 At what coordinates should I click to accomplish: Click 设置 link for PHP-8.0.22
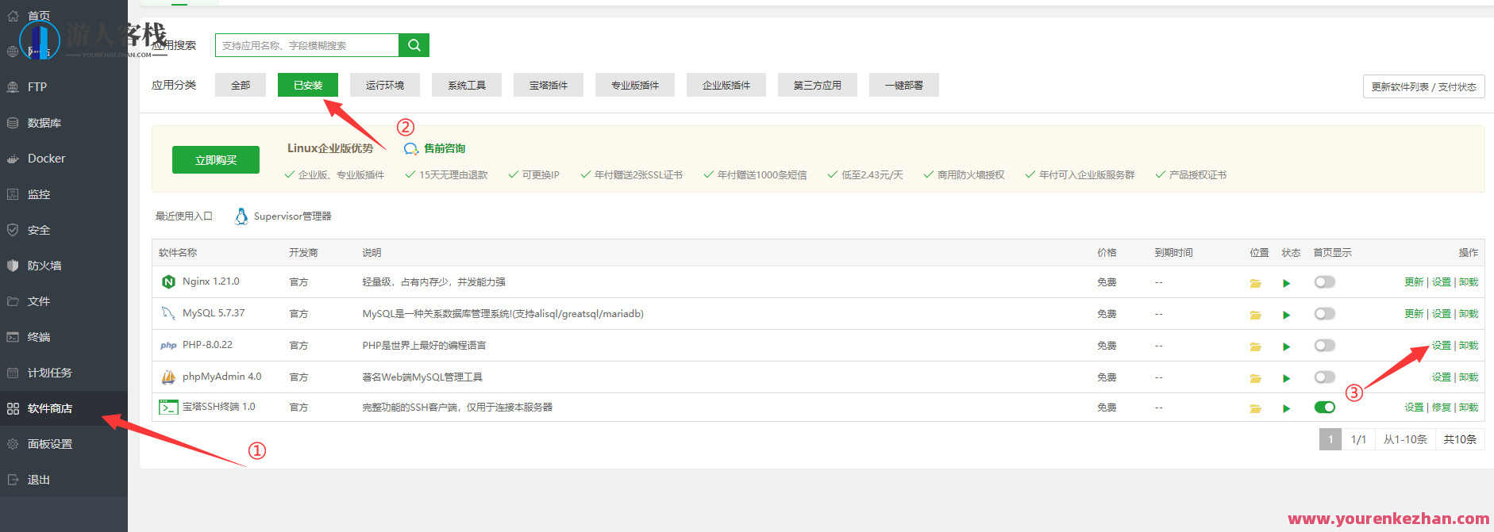1442,346
